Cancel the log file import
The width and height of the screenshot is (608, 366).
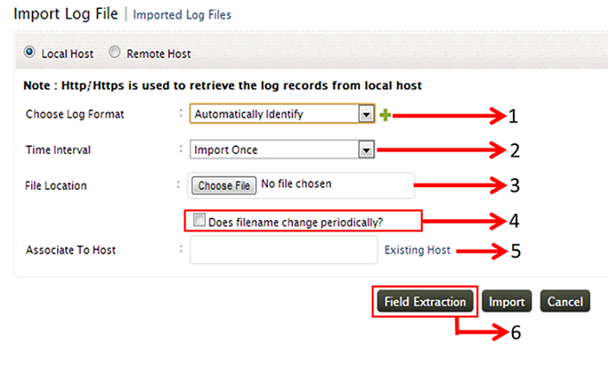pos(565,302)
